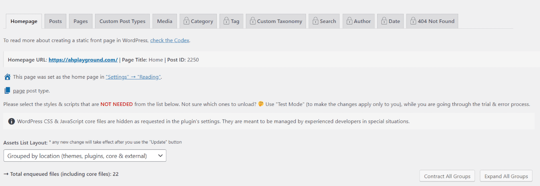Open the locked Category tab
This screenshot has height=186, width=540.
tap(198, 21)
